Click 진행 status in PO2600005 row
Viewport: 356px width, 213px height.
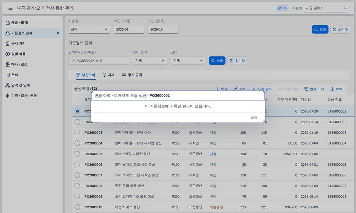tap(213, 154)
